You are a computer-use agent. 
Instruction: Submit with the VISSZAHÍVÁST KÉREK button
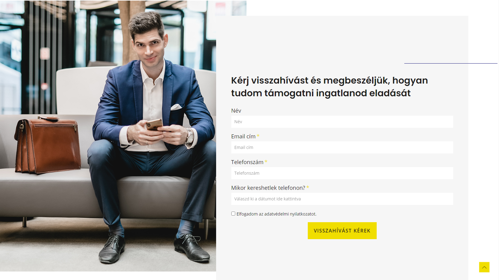tap(342, 231)
